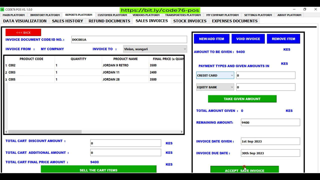Click the invoice document code field

(x=129, y=39)
